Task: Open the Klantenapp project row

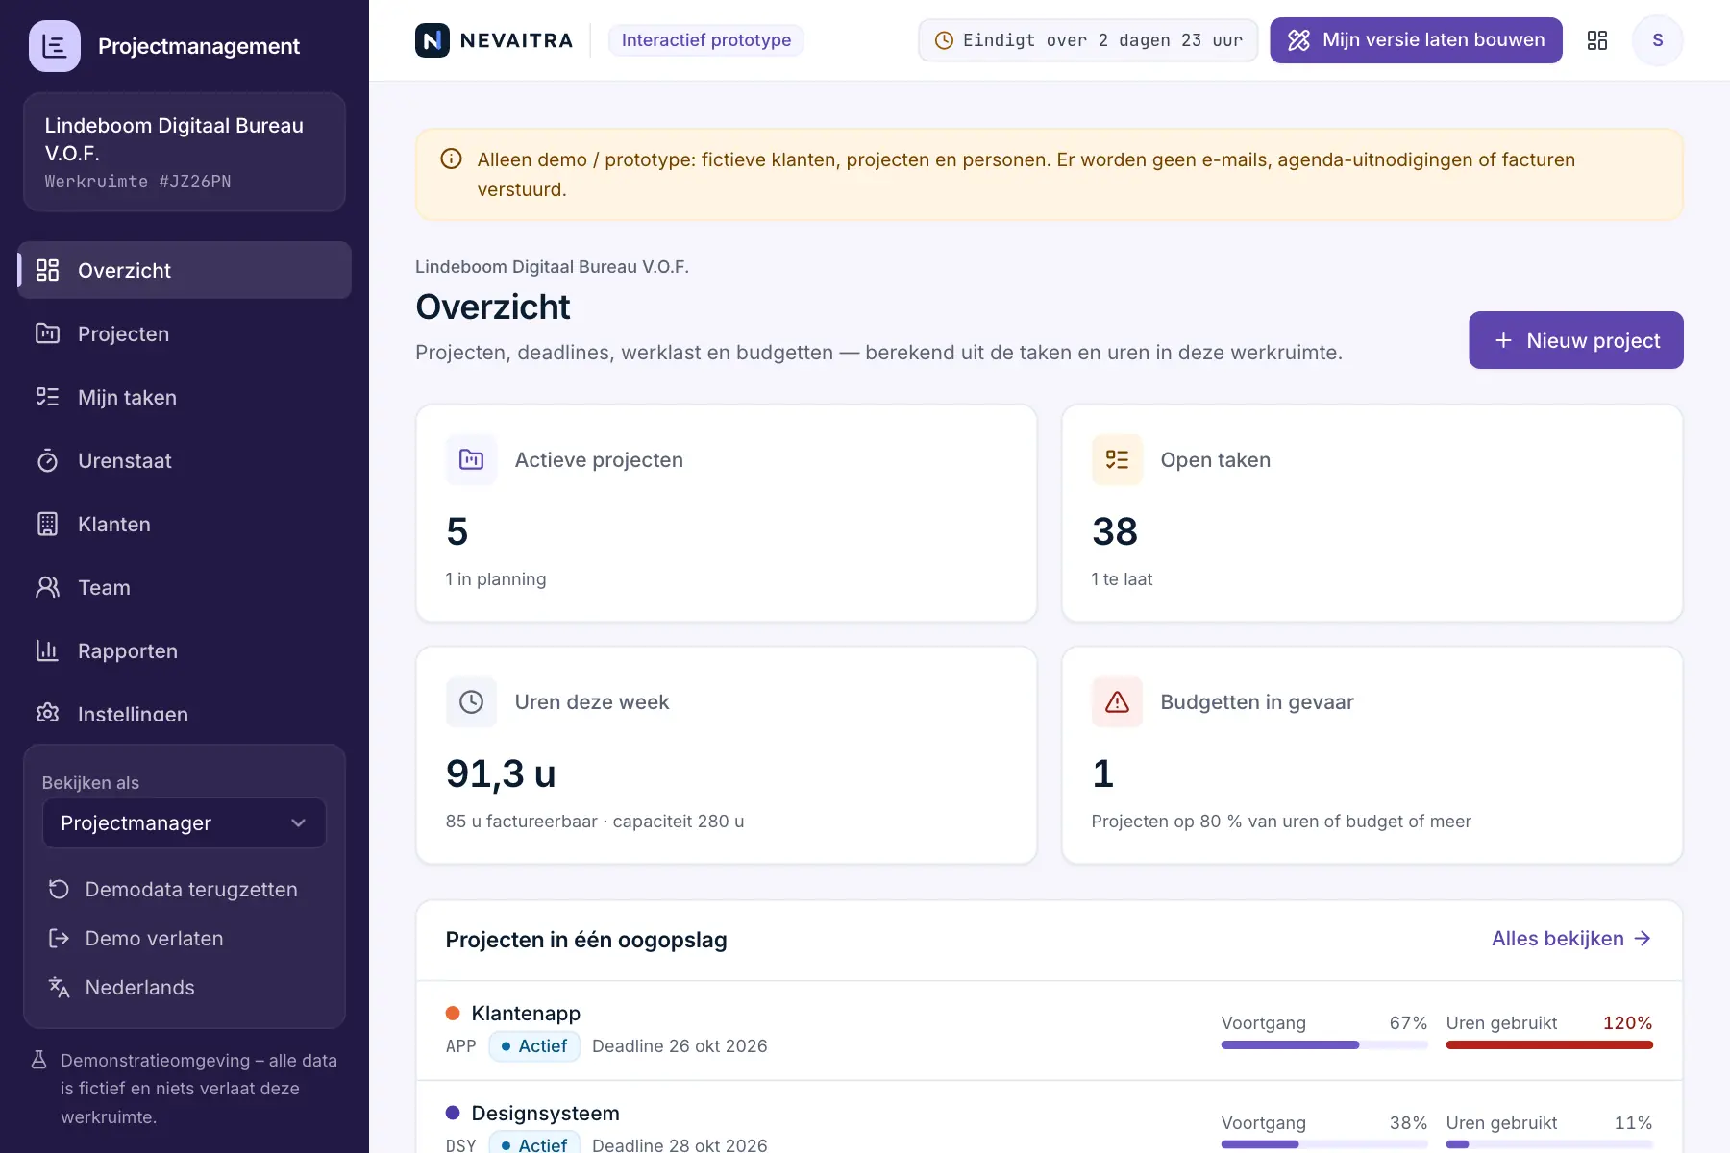Action: pyautogui.click(x=1049, y=1030)
